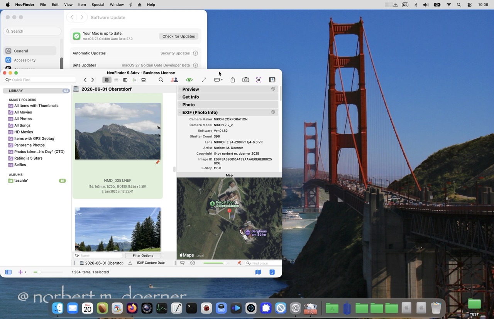The width and height of the screenshot is (494, 319).
Task: Expand the Photo inspector section
Action: (x=180, y=105)
